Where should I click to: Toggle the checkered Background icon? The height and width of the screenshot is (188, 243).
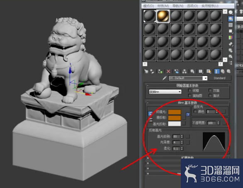[231, 25]
